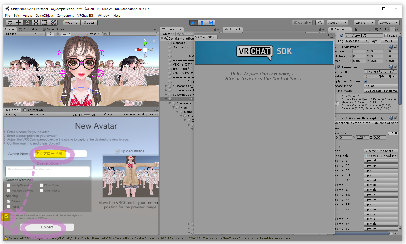Screen dimensions: 406x244
Task: Switch to the Project tab
Action: tap(233, 29)
